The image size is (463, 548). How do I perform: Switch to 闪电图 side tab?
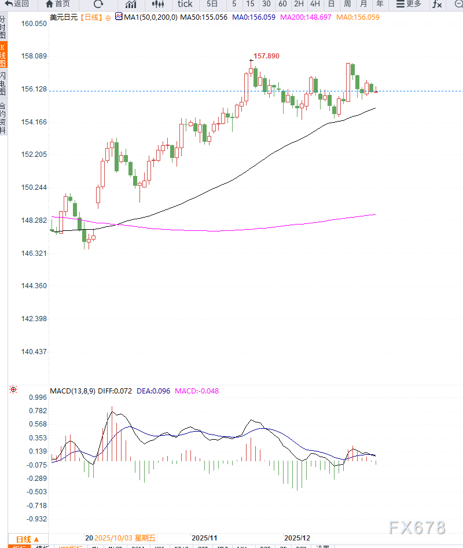[x=3, y=84]
